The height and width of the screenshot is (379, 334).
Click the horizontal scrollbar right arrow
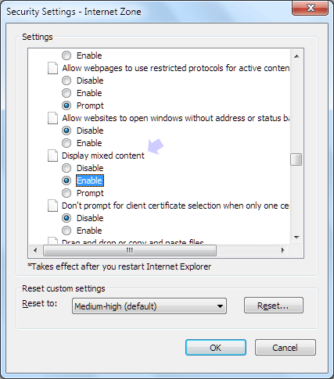coord(283,250)
